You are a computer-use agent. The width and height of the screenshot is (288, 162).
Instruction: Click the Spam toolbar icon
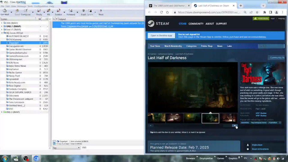[90, 12]
